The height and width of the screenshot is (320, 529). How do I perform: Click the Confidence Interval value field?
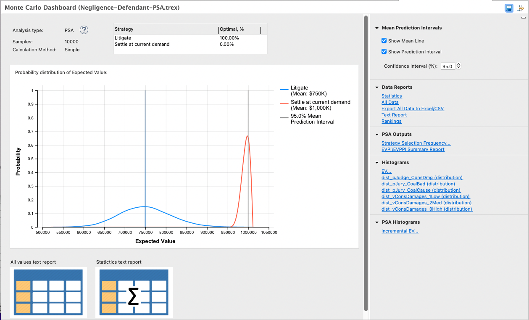pos(448,66)
